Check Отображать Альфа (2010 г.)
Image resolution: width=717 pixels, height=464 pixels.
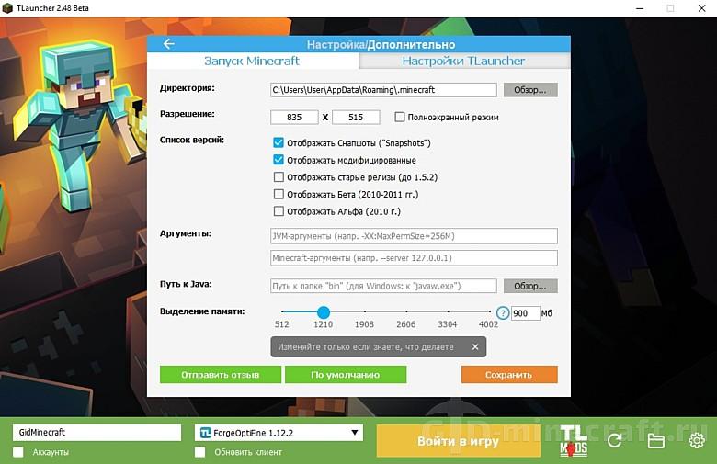click(x=279, y=211)
